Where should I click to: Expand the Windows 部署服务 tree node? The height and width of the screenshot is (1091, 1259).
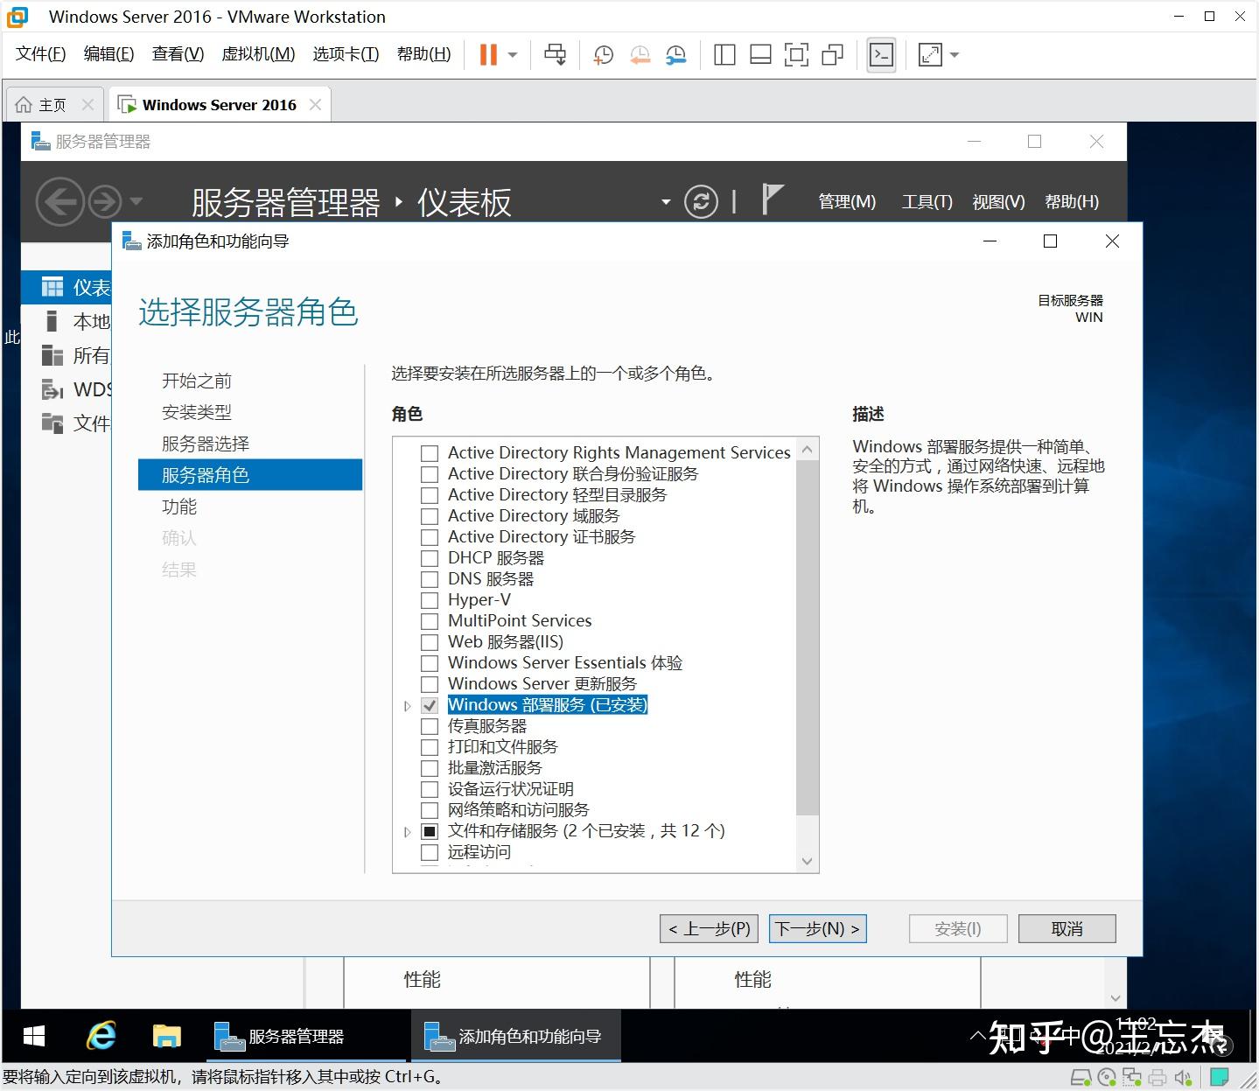click(x=406, y=705)
